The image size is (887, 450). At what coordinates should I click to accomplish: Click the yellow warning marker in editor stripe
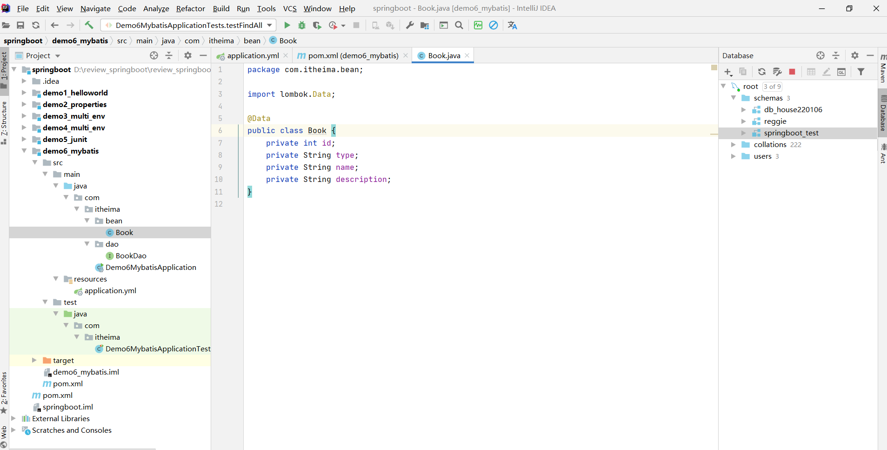pos(714,68)
